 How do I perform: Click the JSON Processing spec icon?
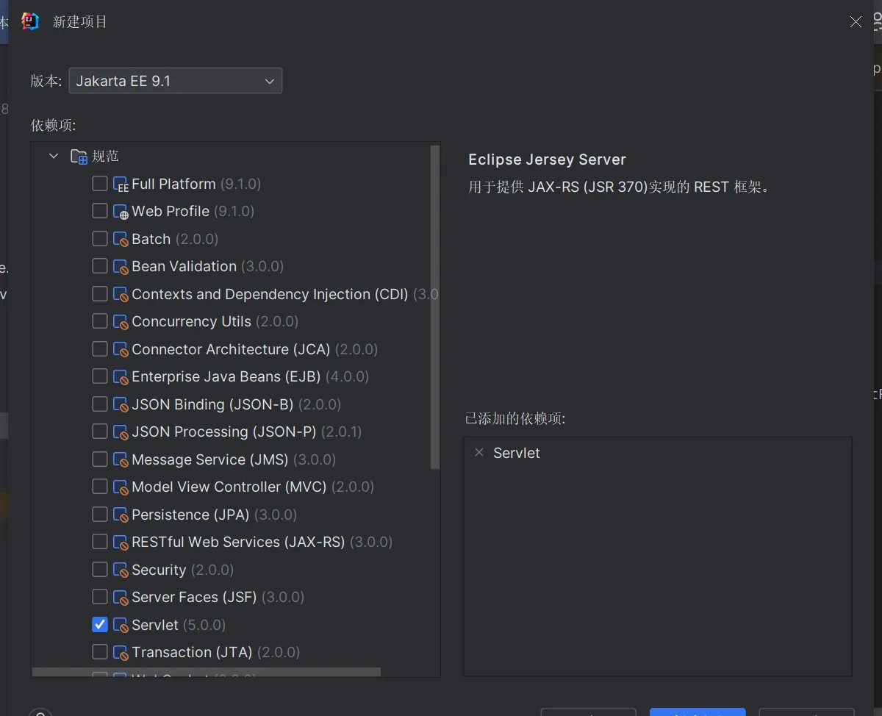click(121, 432)
